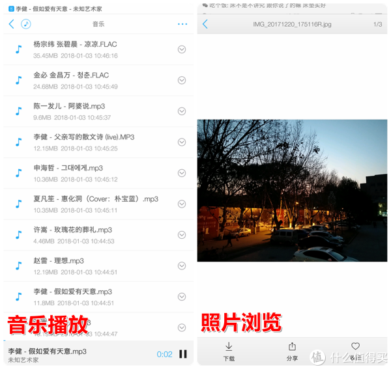Expand options for 赵雷 - 理想.mp3
The image size is (391, 369).
182,266
